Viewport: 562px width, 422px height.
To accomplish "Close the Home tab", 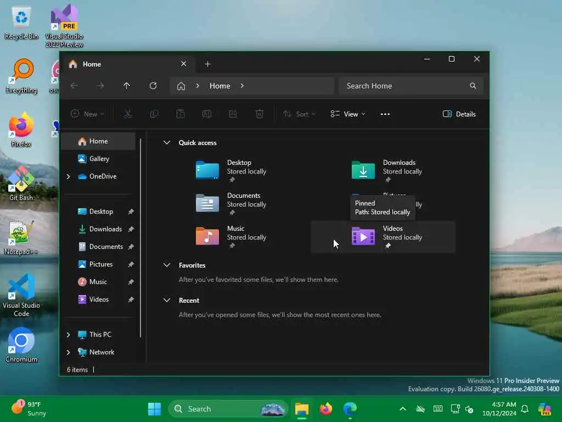I will coord(183,64).
